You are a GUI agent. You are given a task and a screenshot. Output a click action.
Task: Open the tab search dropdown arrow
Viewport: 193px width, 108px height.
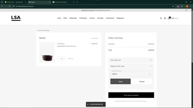(x=2, y=2)
